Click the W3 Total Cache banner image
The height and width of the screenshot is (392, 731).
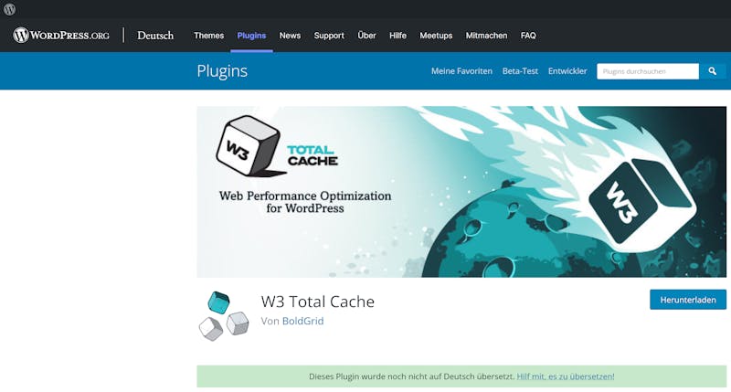point(461,192)
